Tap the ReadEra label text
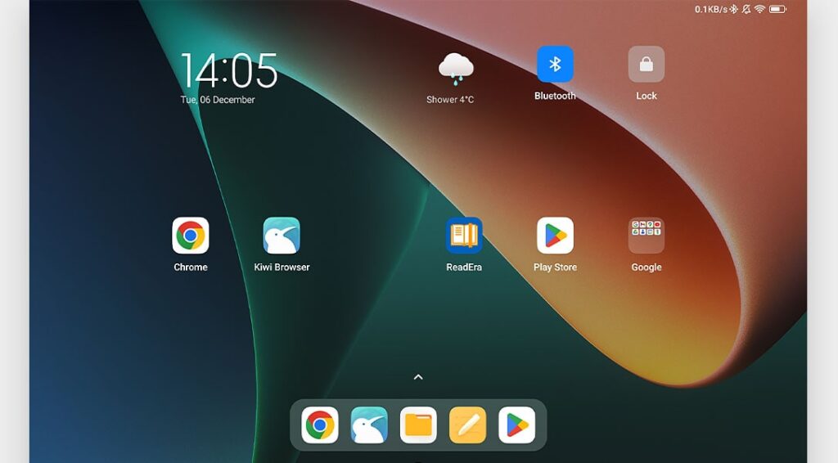Screen dimensions: 838x463 click(464, 267)
